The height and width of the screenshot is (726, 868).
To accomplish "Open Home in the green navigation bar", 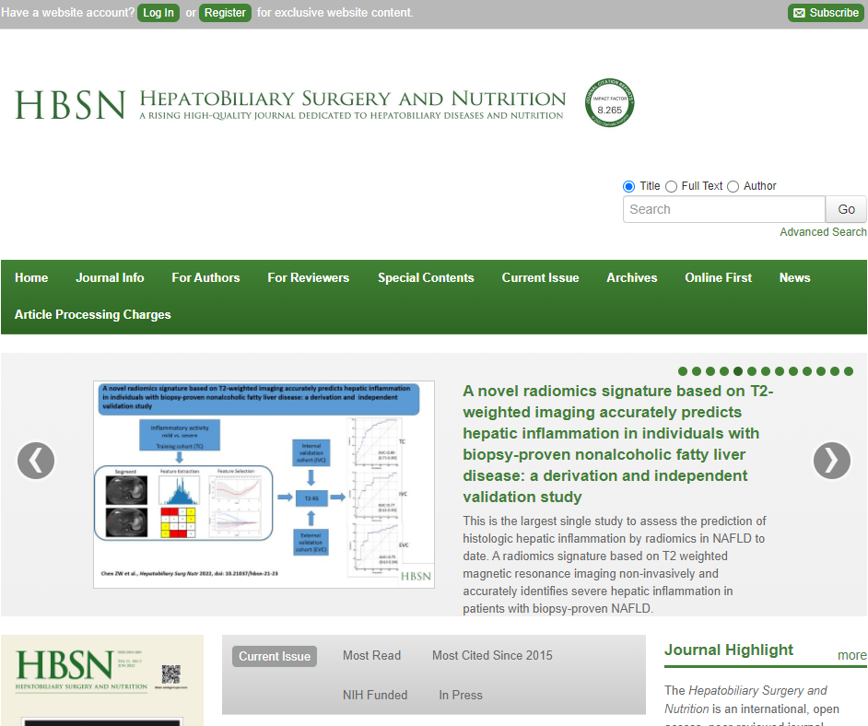I will click(31, 278).
